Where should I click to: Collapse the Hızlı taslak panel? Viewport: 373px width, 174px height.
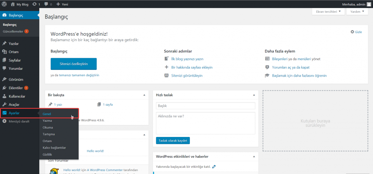(254, 95)
